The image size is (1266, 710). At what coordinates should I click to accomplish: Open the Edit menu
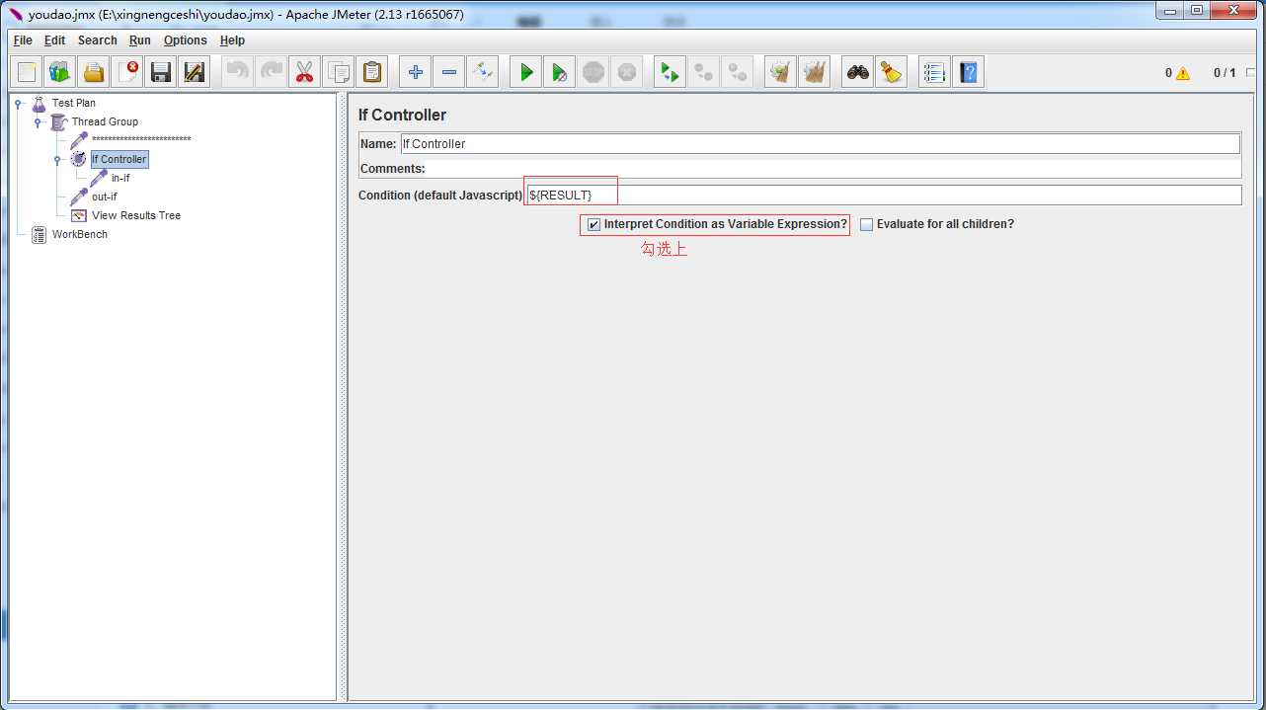tap(54, 40)
